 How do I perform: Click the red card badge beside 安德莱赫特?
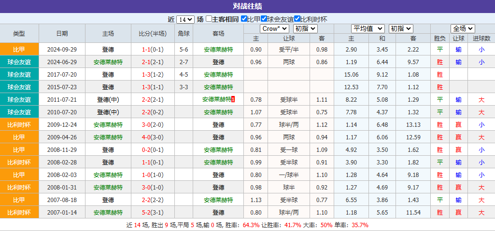[233, 99]
